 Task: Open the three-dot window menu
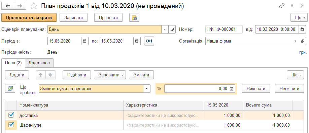coord(292,6)
